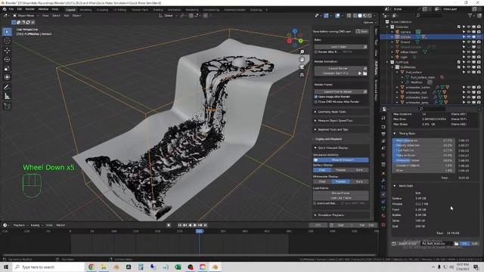Viewport: 484px width, 272px height.
Task: Select the Move tool in viewport toolbar
Action: point(7,51)
